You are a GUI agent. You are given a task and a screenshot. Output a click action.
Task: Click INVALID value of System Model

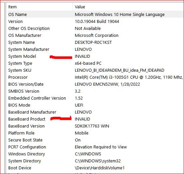83,56
